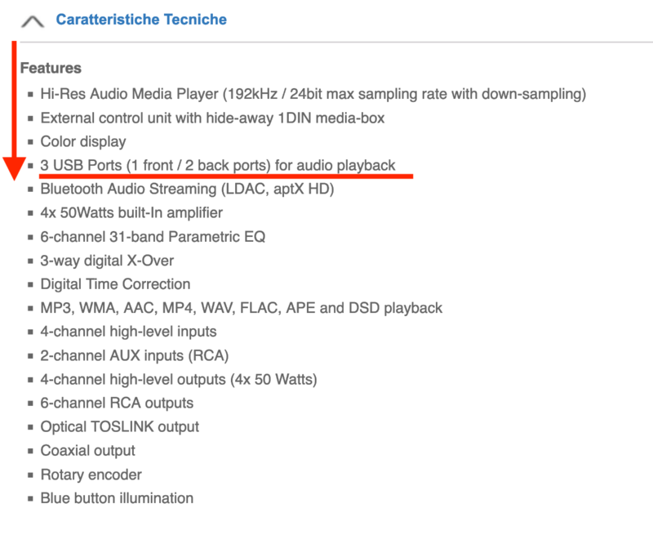Select the Digital Time Correction entry
The image size is (653, 544).
click(x=115, y=283)
